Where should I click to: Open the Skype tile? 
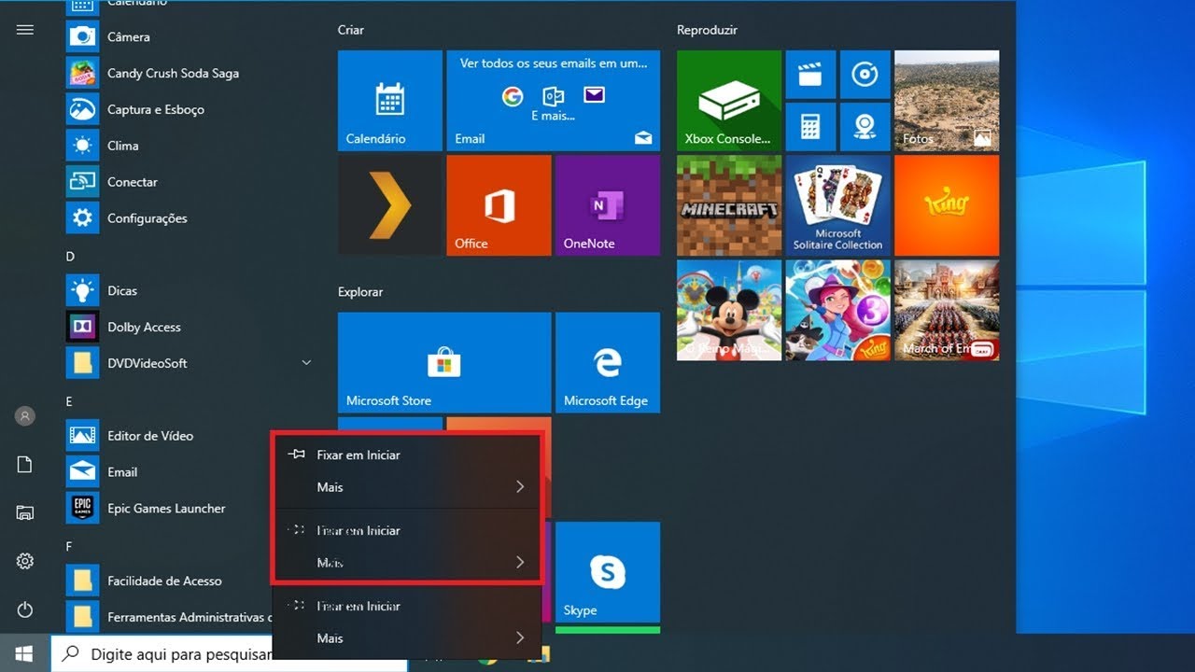pyautogui.click(x=607, y=572)
